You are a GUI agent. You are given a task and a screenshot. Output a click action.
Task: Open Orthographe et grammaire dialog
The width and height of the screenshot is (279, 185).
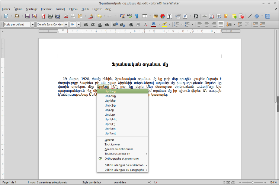click(122, 159)
